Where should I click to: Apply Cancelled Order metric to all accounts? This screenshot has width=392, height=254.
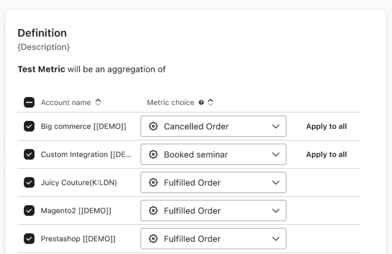[x=326, y=126]
